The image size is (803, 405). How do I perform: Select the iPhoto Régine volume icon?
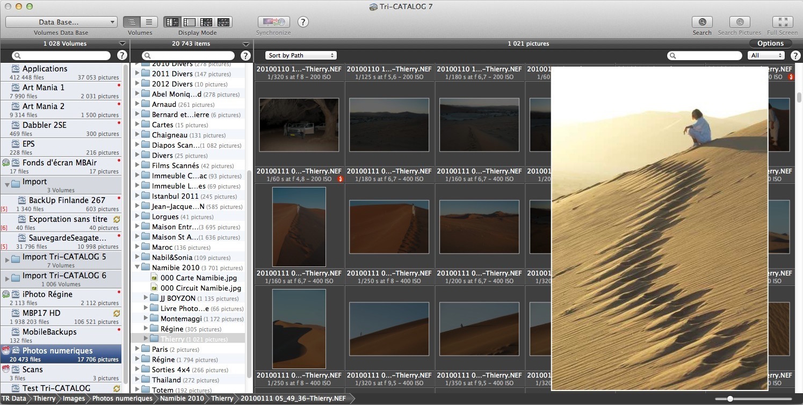click(16, 294)
